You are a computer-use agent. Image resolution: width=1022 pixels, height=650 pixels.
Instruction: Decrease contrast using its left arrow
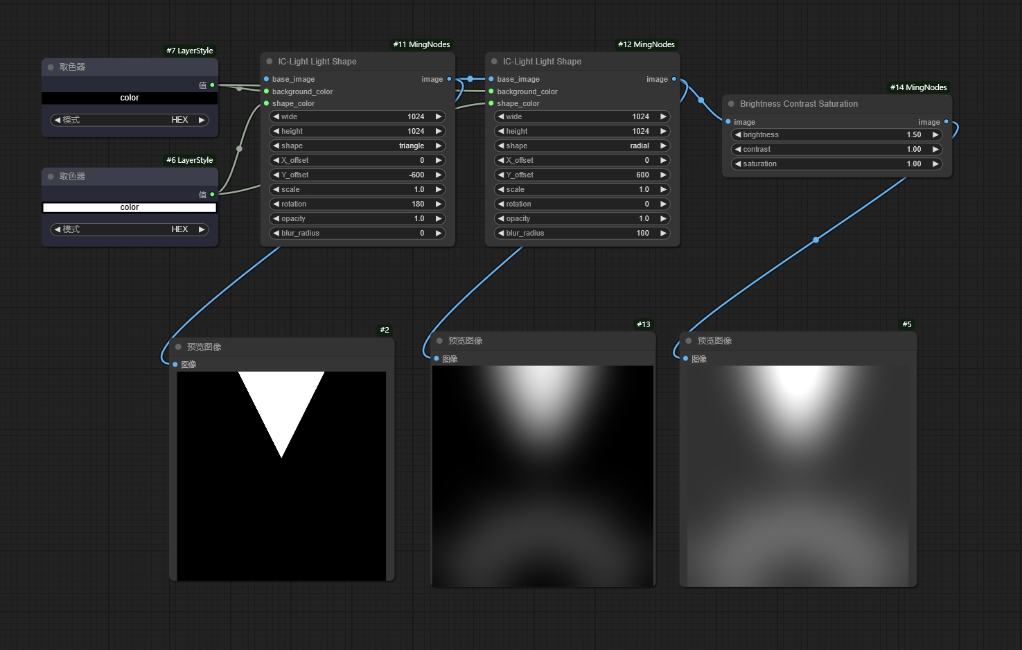(738, 150)
